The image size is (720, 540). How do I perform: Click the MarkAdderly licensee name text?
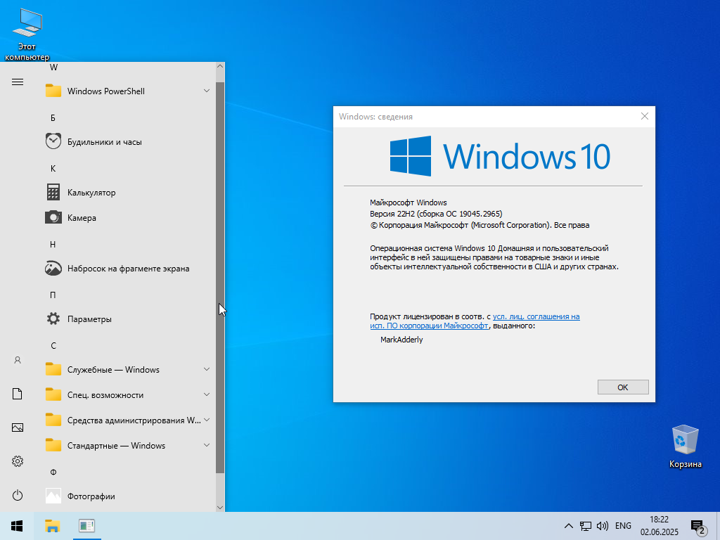[x=401, y=340]
